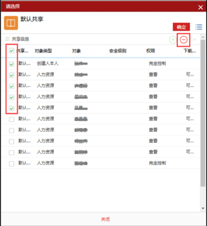Tick the first unchecked 人力资源 row checkbox
This screenshot has width=207, height=226.
[12, 119]
